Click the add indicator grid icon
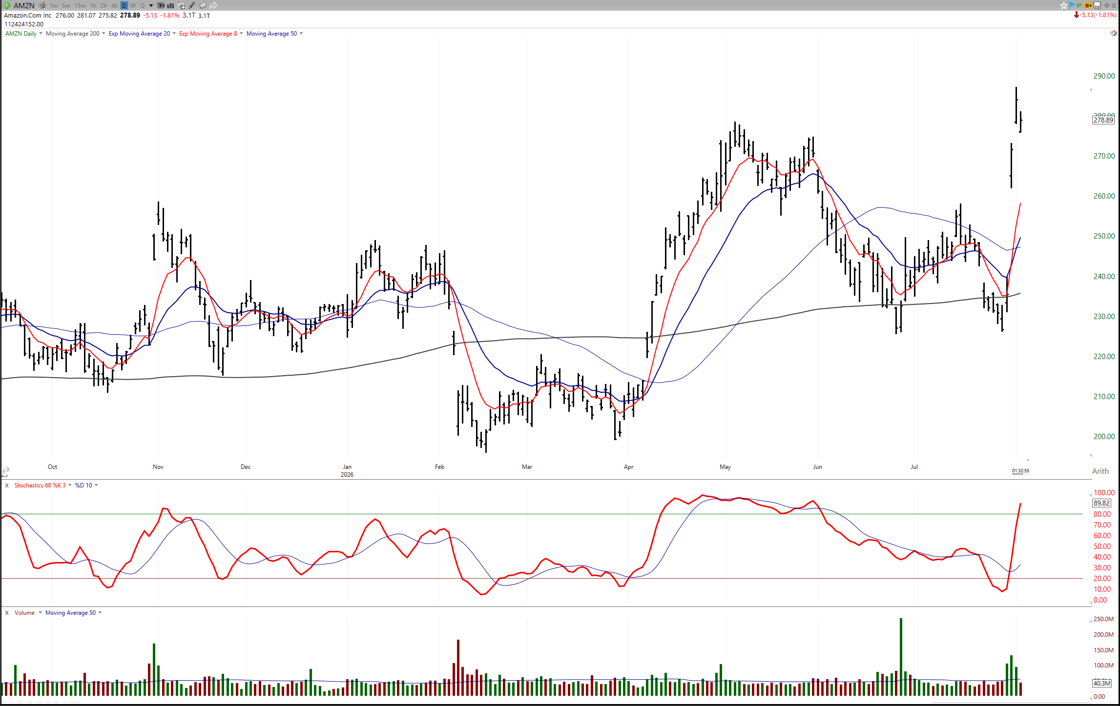 (181, 6)
